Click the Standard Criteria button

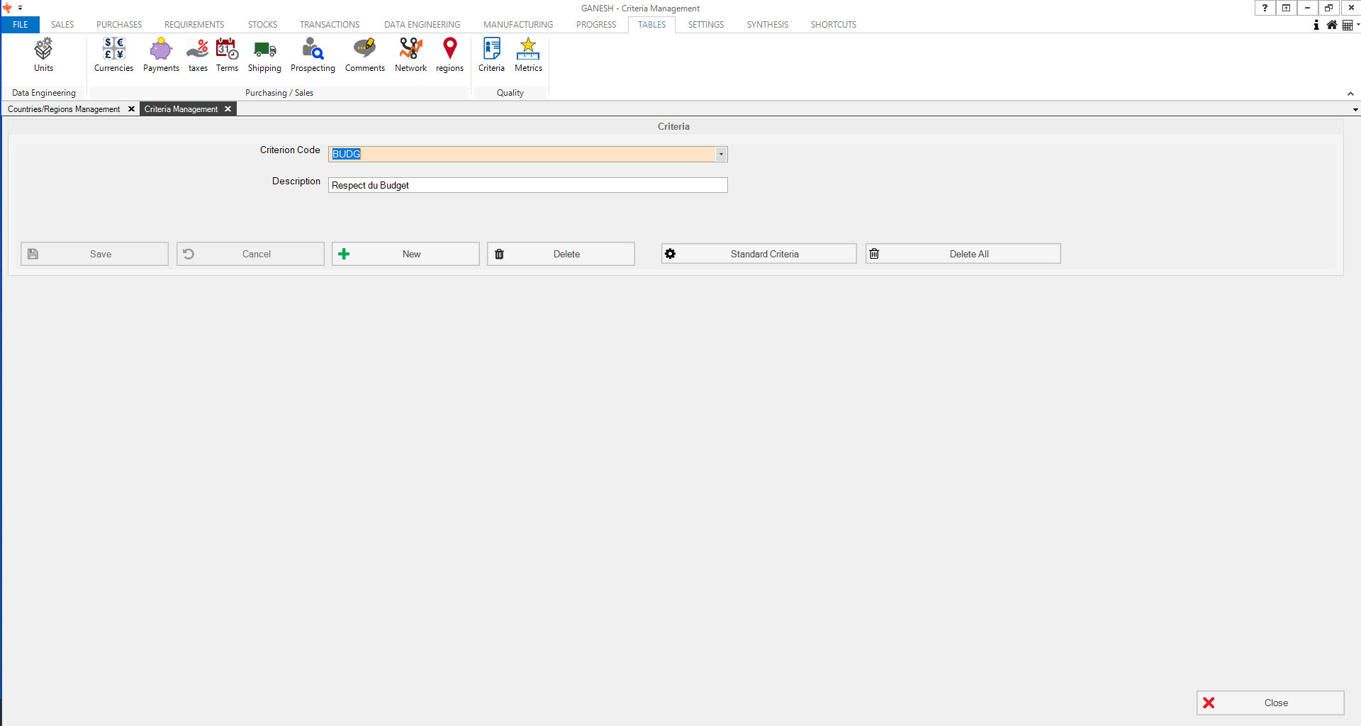pyautogui.click(x=758, y=254)
